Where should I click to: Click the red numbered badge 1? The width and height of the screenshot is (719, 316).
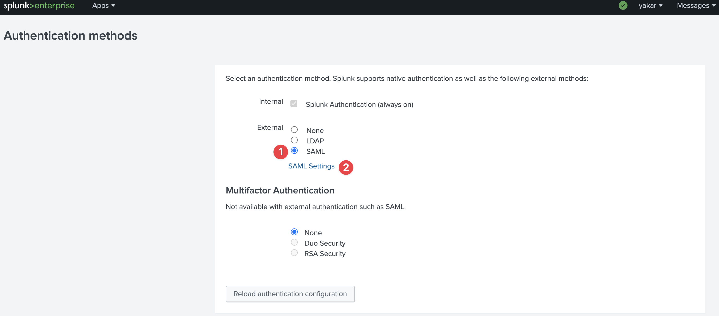click(281, 152)
